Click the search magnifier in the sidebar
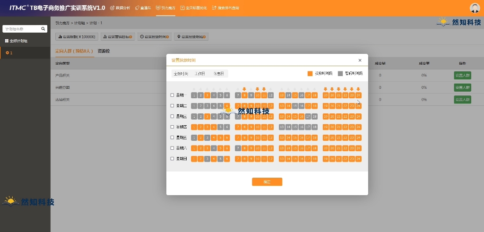The width and height of the screenshot is (484, 232). (43, 29)
